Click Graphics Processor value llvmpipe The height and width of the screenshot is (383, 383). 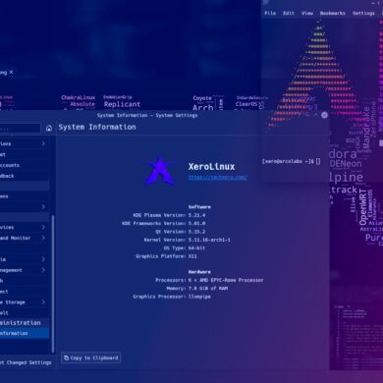(x=199, y=297)
